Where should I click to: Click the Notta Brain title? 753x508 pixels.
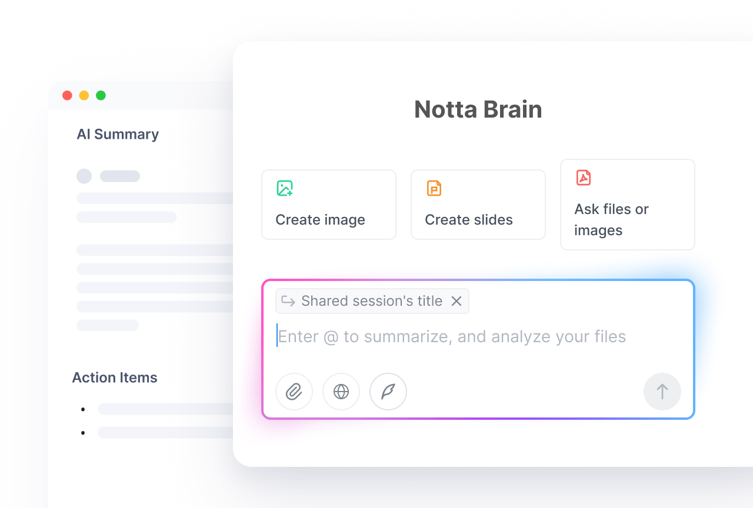click(478, 110)
